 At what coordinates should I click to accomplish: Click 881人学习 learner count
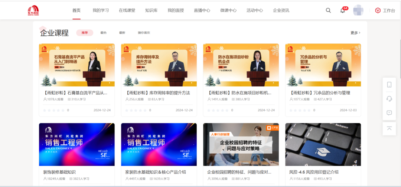(x=241, y=179)
